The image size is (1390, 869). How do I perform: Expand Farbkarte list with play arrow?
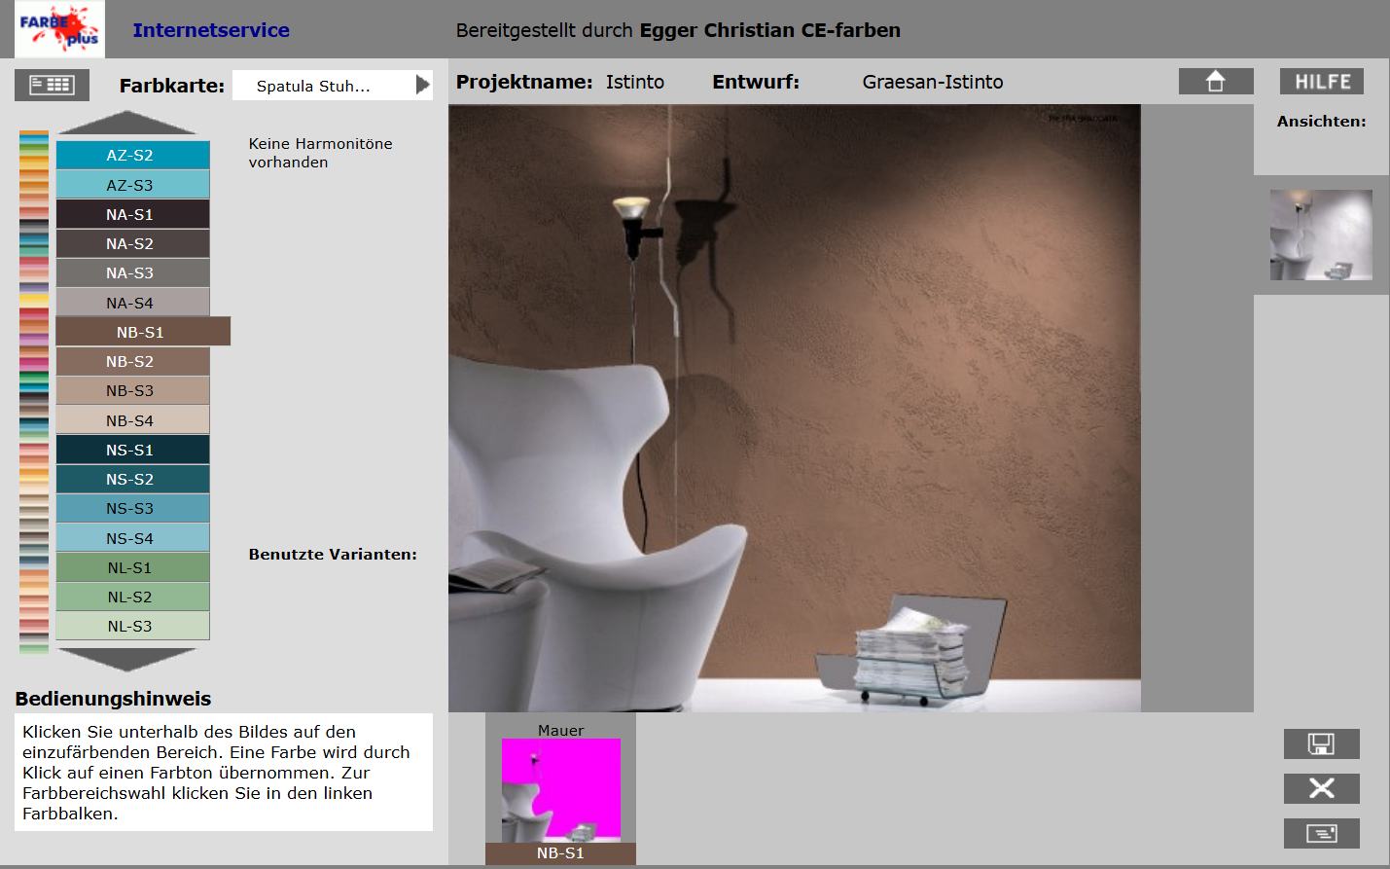click(422, 85)
